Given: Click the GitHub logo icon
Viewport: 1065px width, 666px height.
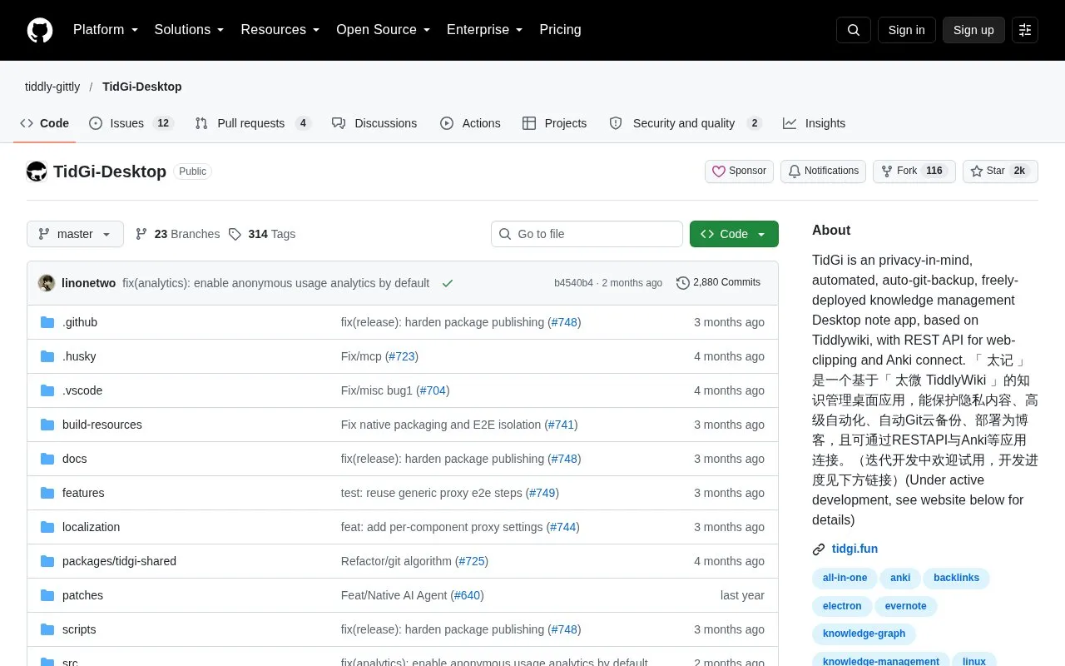Looking at the screenshot, I should click(x=40, y=30).
